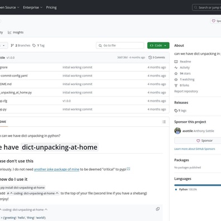The image size is (221, 221).
Task: Open the green Code dropdown
Action: click(x=158, y=45)
